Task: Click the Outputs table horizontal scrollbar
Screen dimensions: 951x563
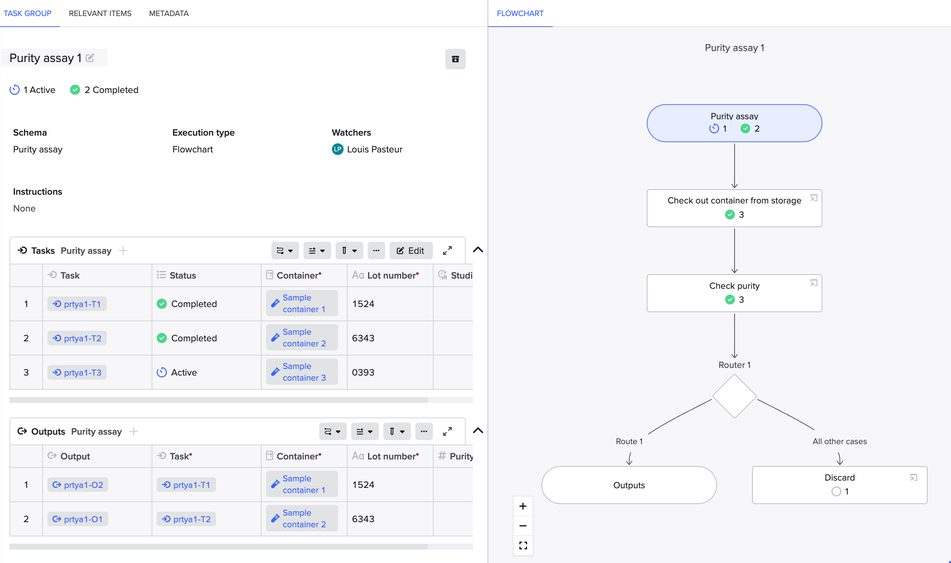Action: pos(218,546)
